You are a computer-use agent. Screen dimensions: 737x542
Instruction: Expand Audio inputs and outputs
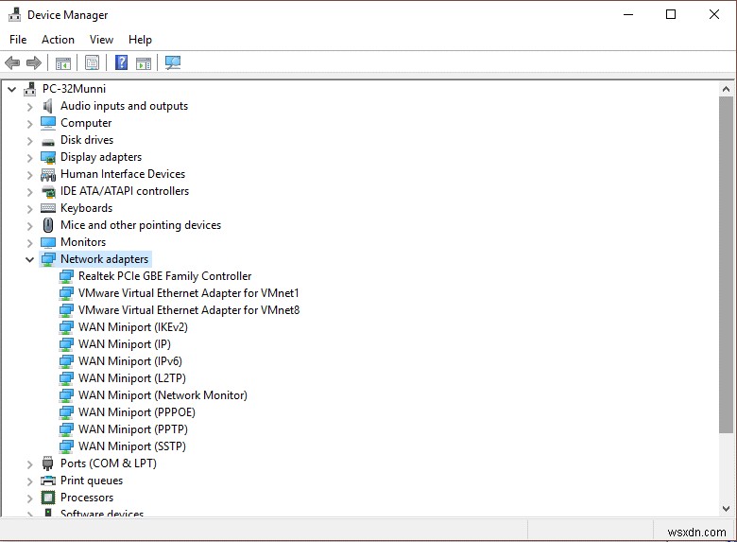(x=29, y=107)
